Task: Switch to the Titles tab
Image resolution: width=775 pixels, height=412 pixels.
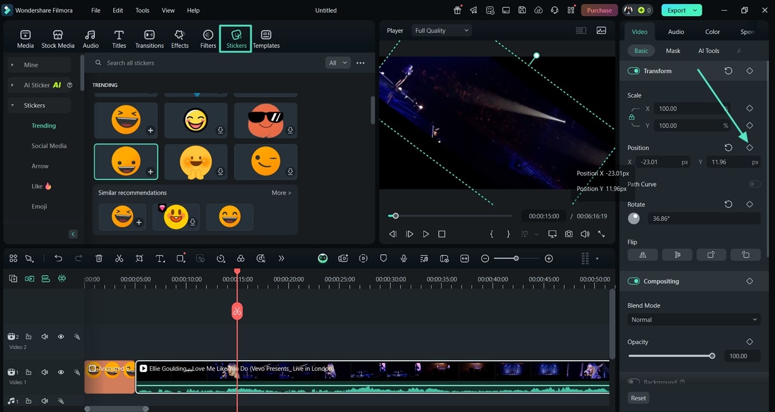Action: pos(119,39)
